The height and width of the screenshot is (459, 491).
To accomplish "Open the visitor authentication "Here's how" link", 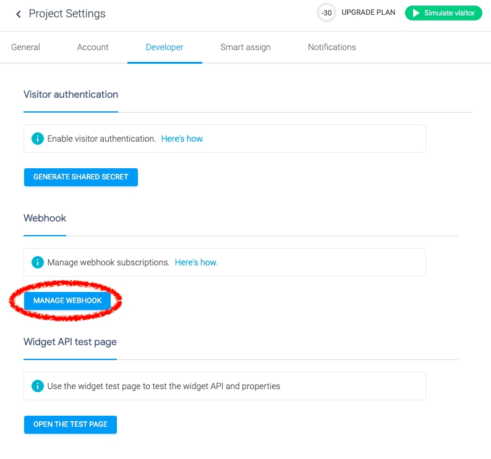I will 182,139.
